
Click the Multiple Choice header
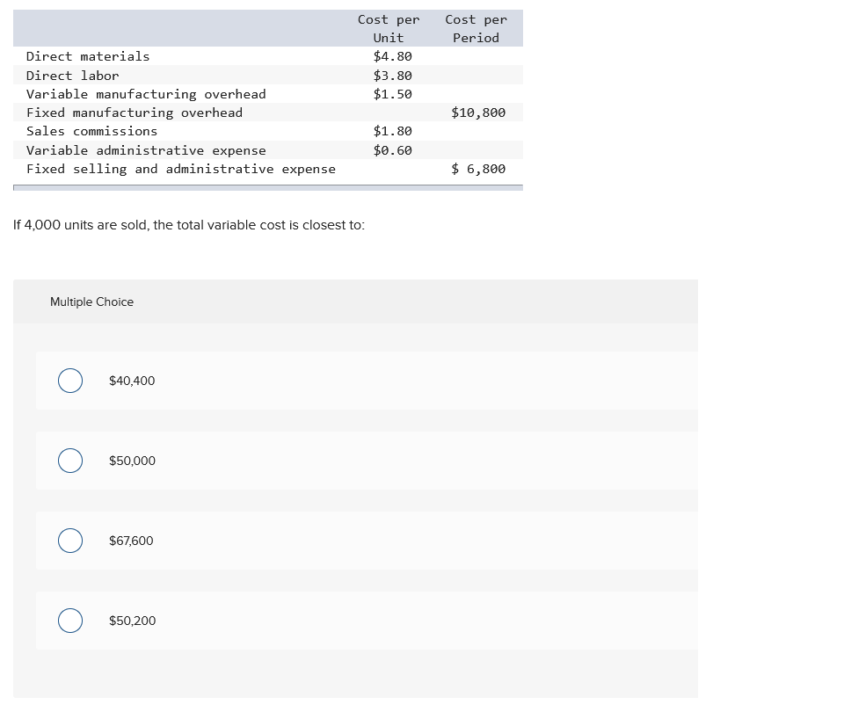coord(91,302)
